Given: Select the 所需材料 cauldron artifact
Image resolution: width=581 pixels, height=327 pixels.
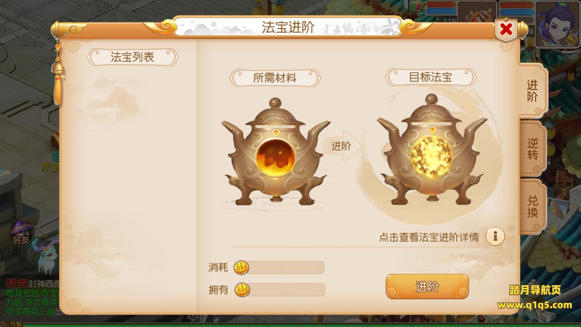Looking at the screenshot, I should [276, 151].
